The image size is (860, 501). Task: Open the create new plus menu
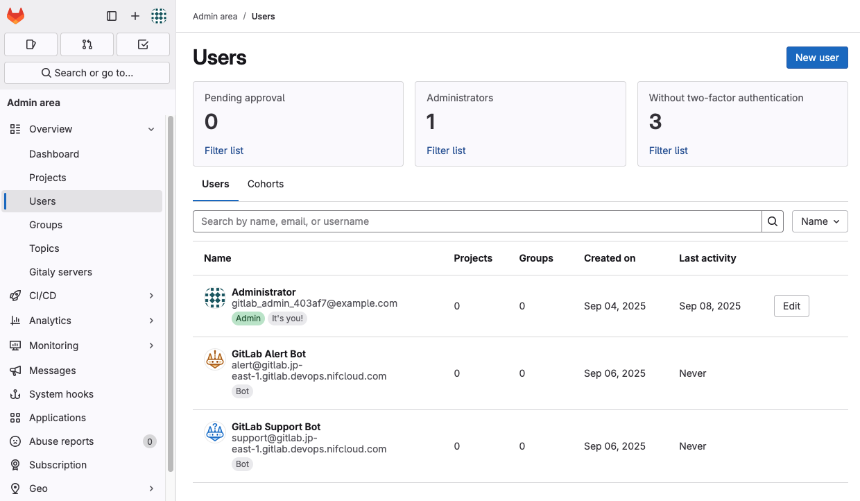[135, 16]
